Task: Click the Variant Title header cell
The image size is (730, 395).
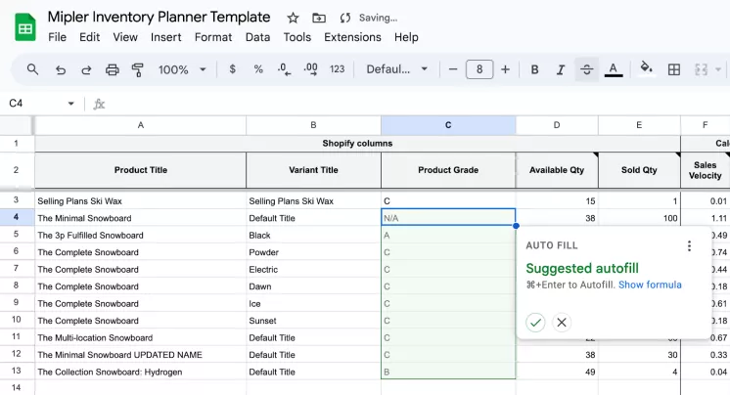Action: tap(313, 170)
